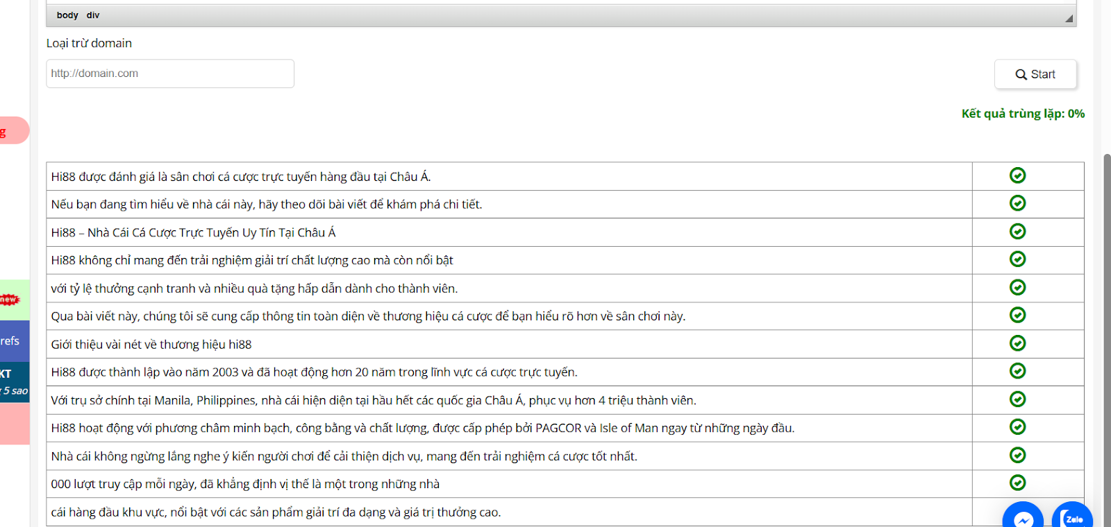Select sentence 'cái hàng đầu khu vực, nổi bật'
The height and width of the screenshot is (527, 1111).
tap(276, 512)
